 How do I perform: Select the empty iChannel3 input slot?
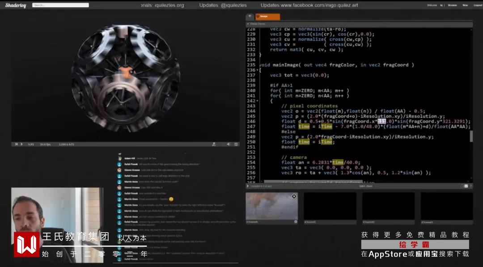[x=447, y=206]
